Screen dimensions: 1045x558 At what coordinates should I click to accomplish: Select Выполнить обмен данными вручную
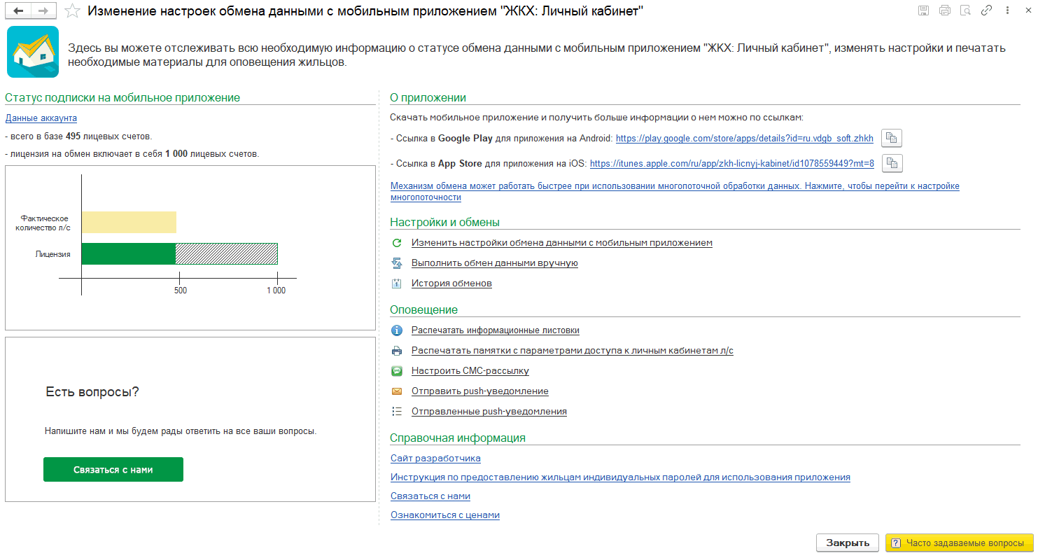(x=494, y=263)
